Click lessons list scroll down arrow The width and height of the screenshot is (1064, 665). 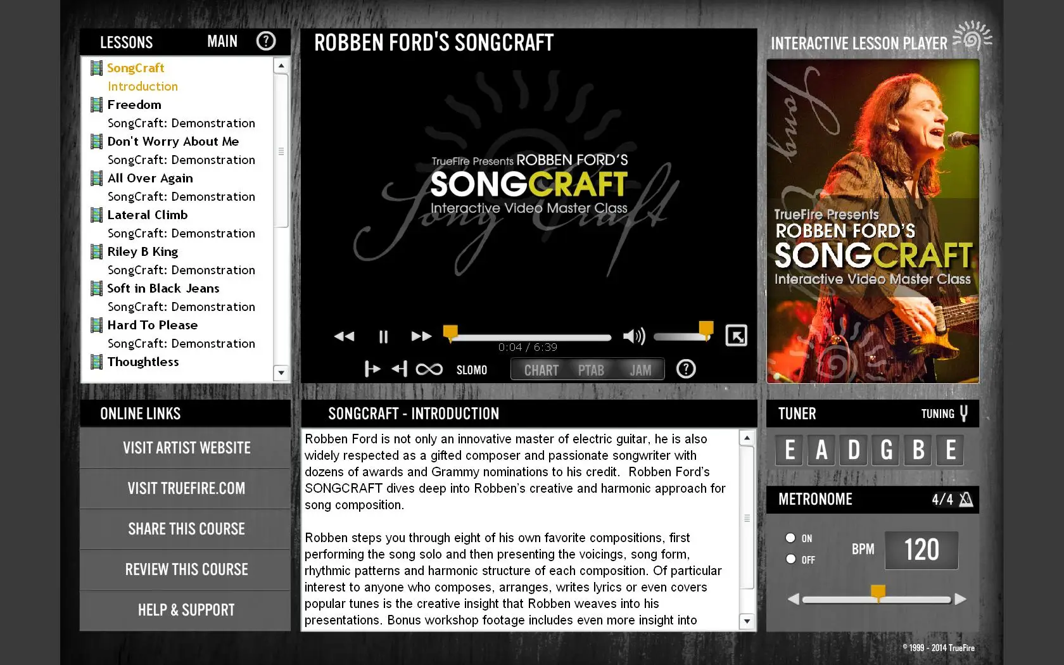click(281, 373)
